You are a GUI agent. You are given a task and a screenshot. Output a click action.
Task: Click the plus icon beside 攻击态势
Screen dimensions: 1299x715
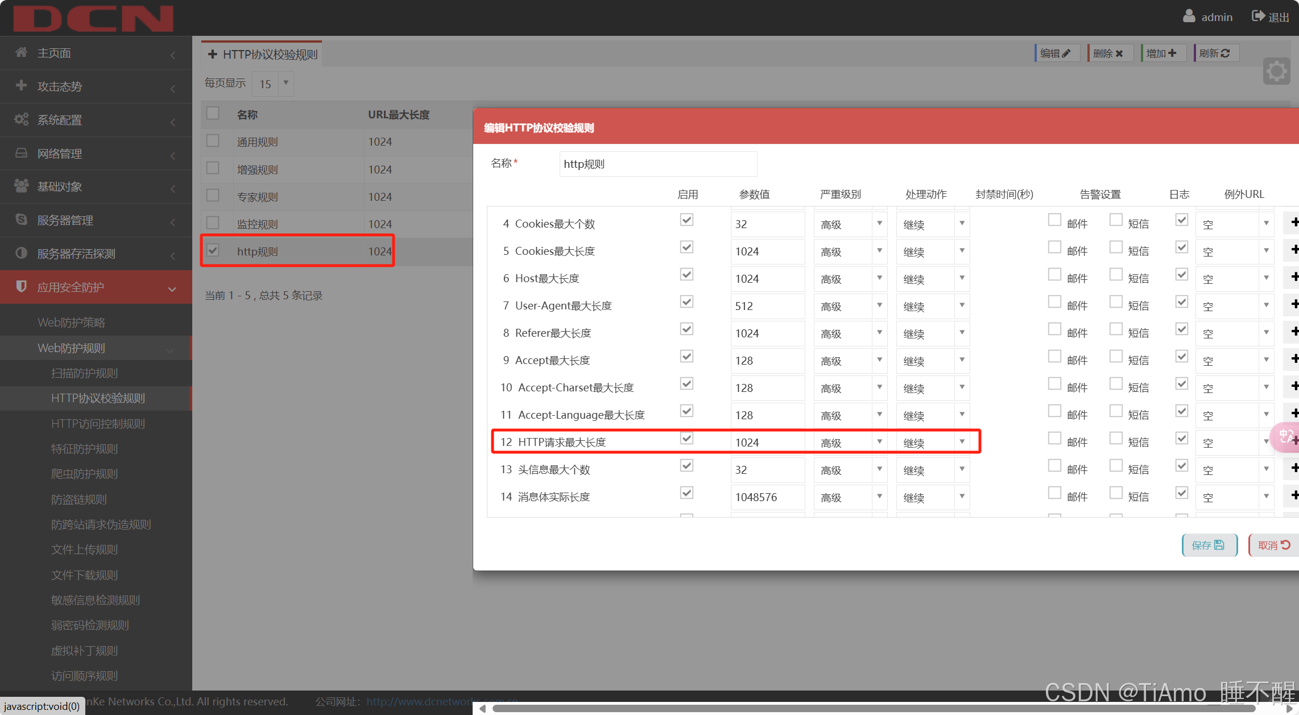(x=21, y=85)
